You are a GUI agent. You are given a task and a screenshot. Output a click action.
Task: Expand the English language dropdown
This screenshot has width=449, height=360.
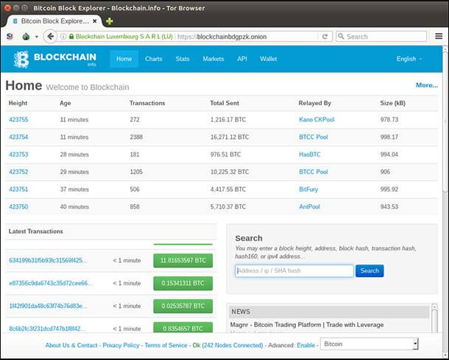coord(409,59)
